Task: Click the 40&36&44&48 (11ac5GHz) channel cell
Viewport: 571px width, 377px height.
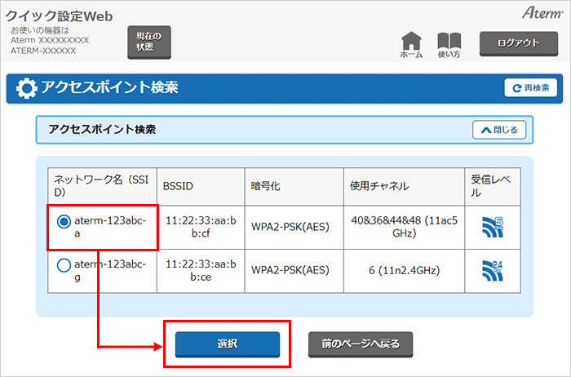Action: [x=402, y=227]
